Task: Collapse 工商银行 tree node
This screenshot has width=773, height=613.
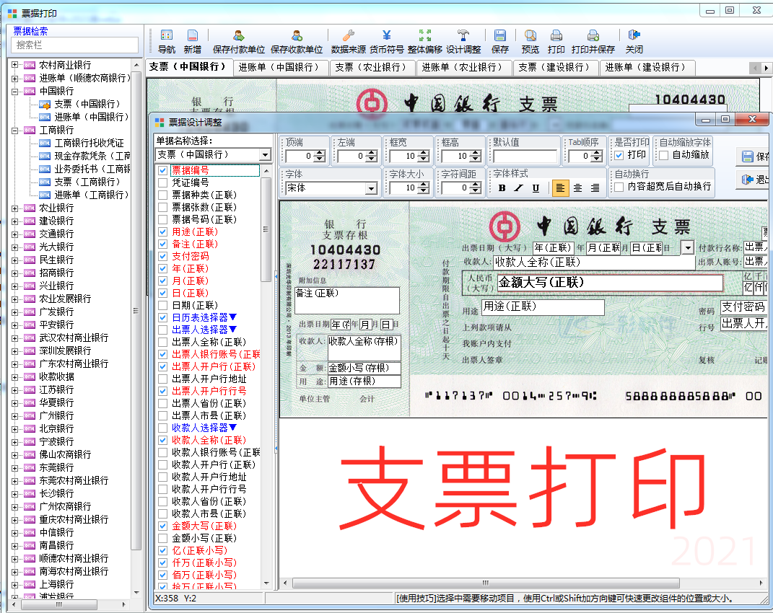Action: tap(14, 130)
